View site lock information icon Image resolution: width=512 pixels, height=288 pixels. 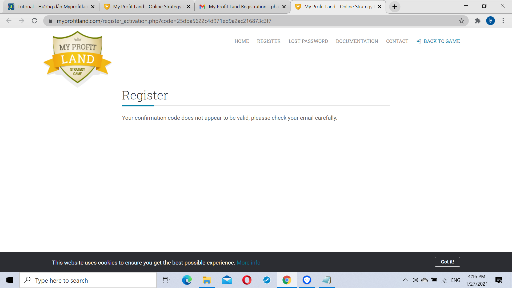[x=50, y=21]
